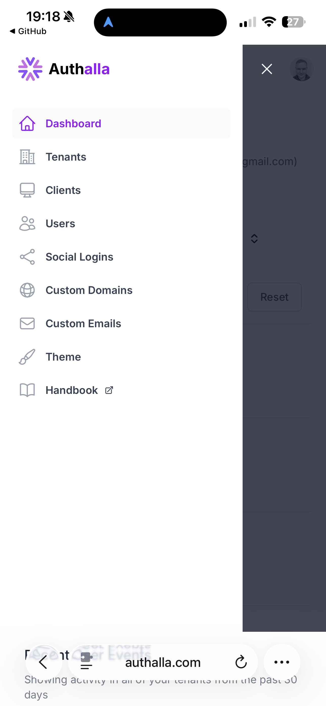The width and height of the screenshot is (326, 706).
Task: Open Tenants from the sidebar menu
Action: [66, 157]
